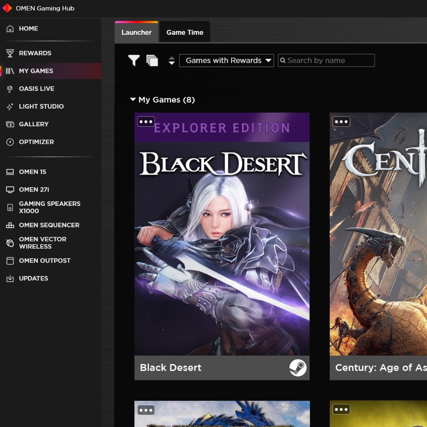Click the Black Desert cover art

pyautogui.click(x=222, y=234)
